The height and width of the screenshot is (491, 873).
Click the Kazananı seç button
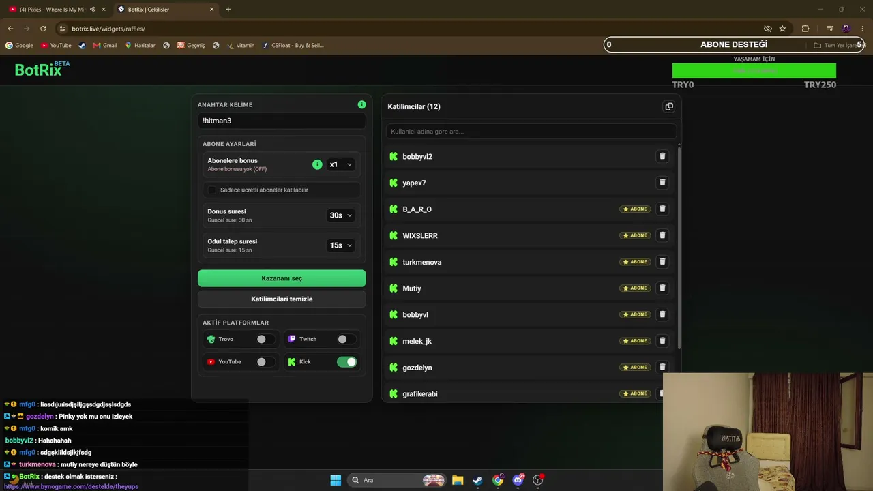282,278
